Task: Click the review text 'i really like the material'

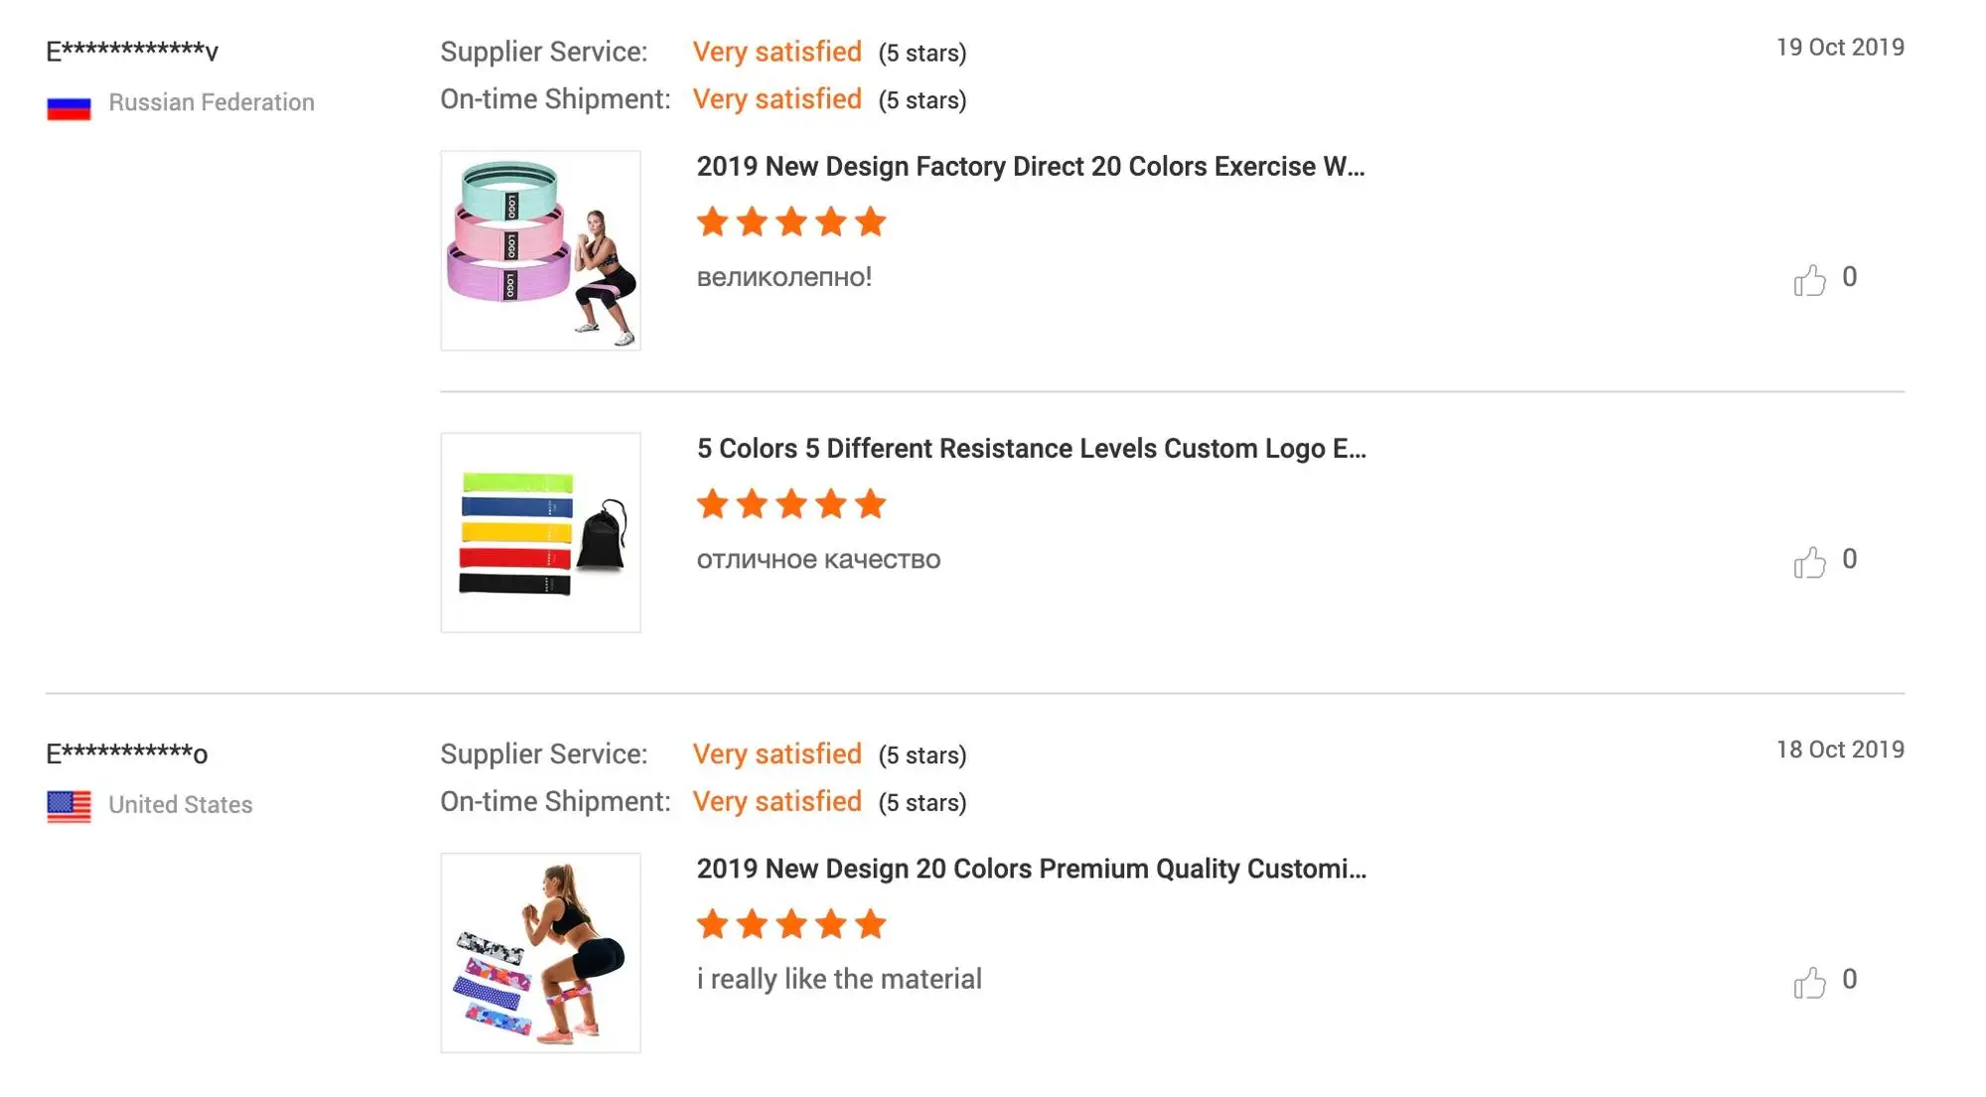Action: [839, 979]
